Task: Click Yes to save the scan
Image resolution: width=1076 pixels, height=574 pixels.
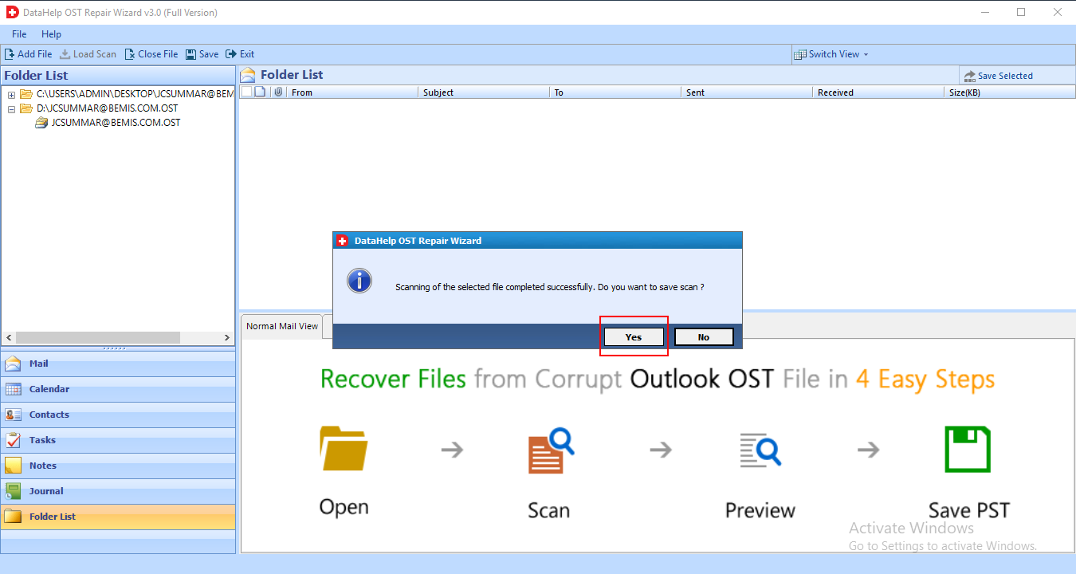Action: tap(634, 337)
